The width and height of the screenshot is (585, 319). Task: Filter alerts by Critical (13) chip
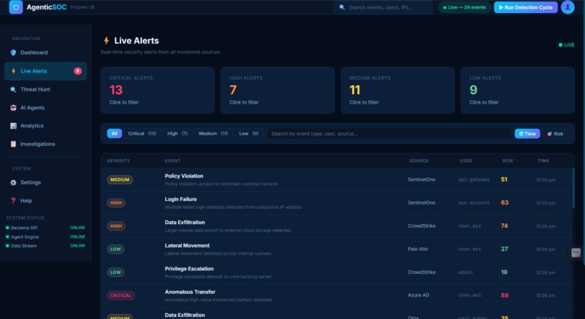pyautogui.click(x=142, y=133)
